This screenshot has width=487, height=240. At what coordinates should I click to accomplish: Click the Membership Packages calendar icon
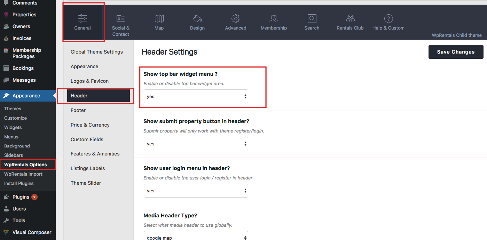click(6, 50)
